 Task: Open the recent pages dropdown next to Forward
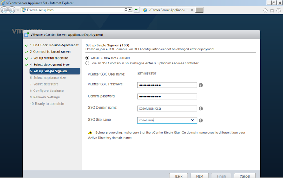tap(18, 10)
